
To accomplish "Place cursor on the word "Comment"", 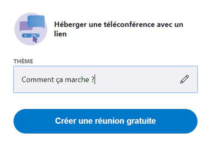I will click(x=38, y=79).
